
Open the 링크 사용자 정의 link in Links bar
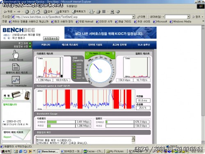click(x=62, y=22)
